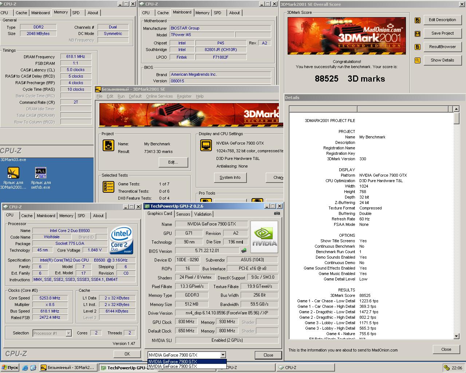Click the Details panel scroll down arrow
This screenshot has height=373, width=466.
pyautogui.click(x=457, y=336)
